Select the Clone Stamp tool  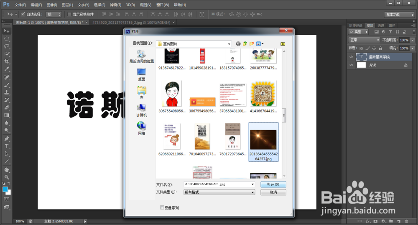[7, 92]
